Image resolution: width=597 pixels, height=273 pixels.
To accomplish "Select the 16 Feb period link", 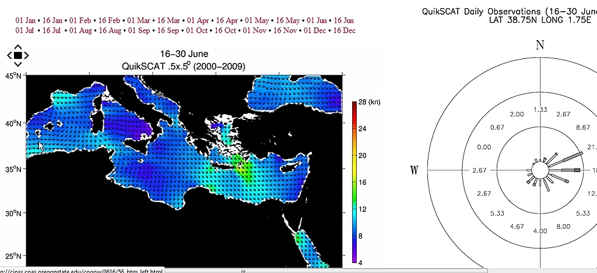I will [x=109, y=20].
